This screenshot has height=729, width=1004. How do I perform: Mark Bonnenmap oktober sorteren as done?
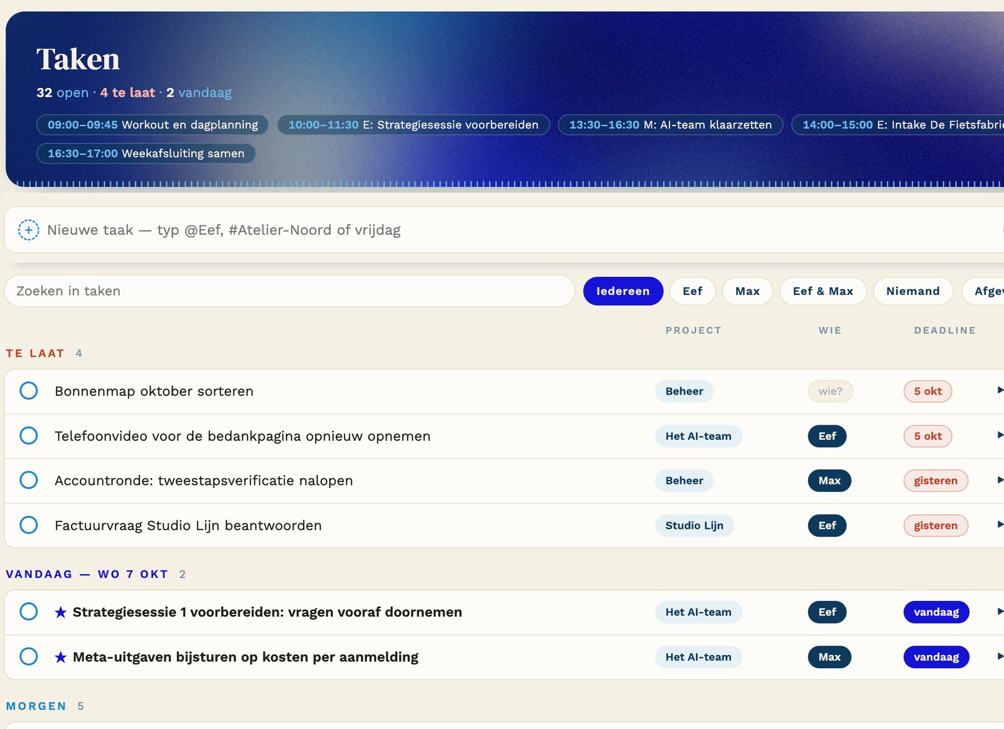pyautogui.click(x=29, y=391)
